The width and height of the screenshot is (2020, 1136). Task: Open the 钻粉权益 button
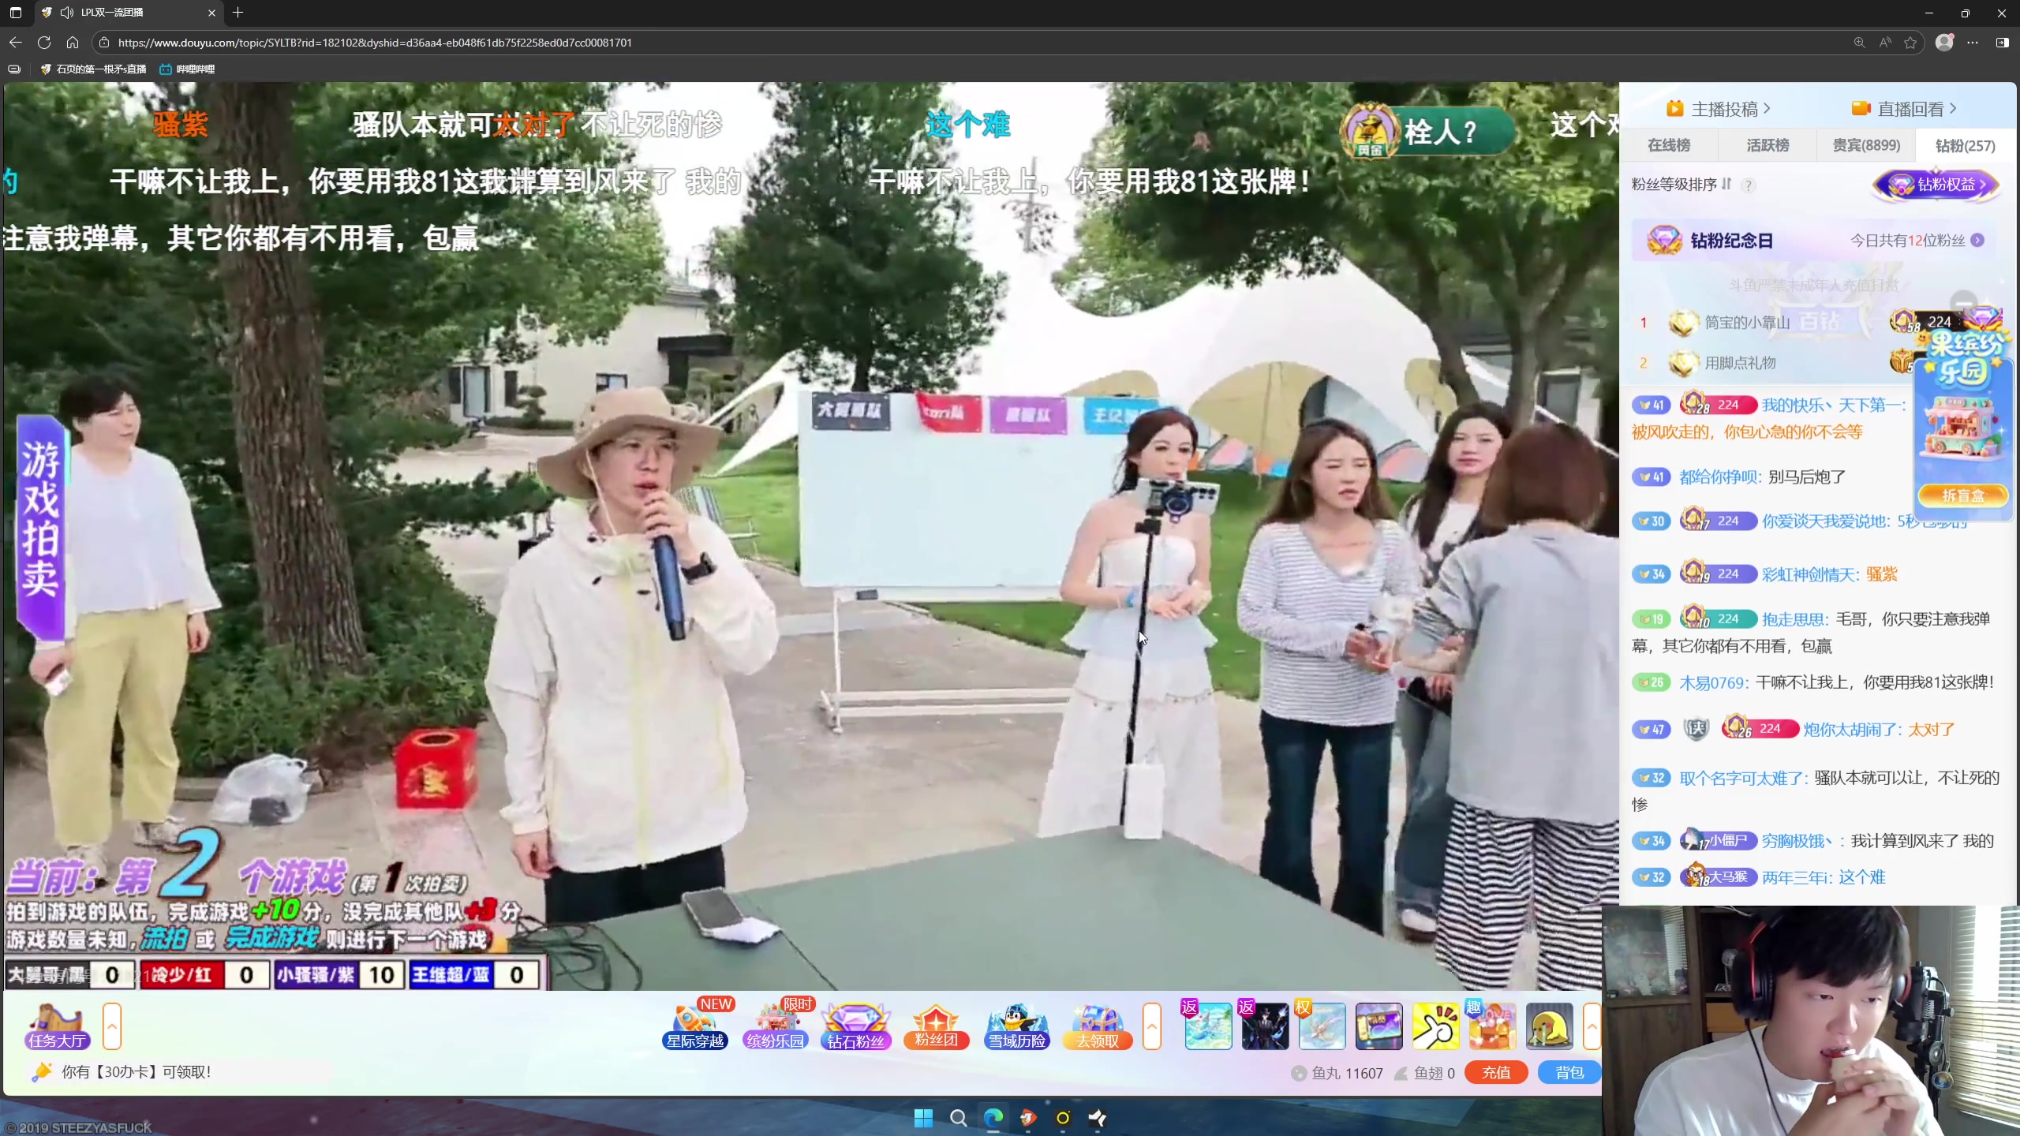coord(1936,185)
